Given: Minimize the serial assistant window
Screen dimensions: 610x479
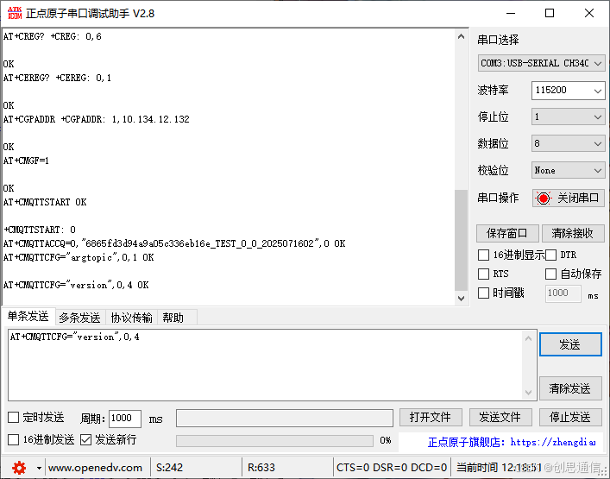Looking at the screenshot, I should tap(511, 13).
